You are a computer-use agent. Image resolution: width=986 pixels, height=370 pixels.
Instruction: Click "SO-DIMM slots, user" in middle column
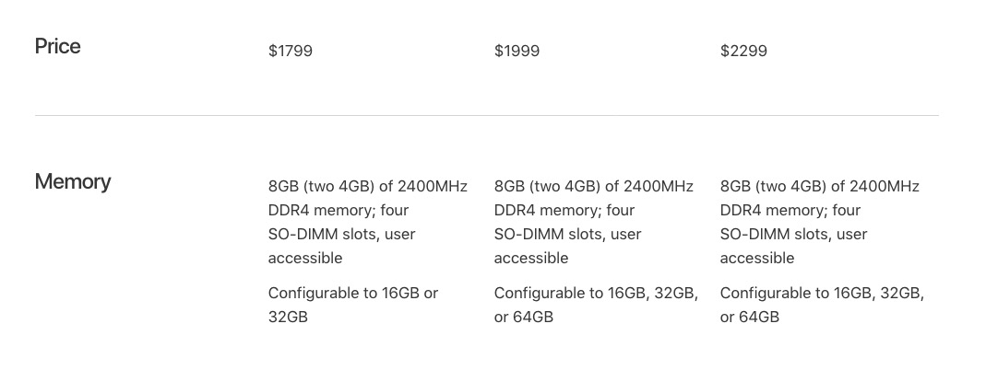pyautogui.click(x=567, y=234)
